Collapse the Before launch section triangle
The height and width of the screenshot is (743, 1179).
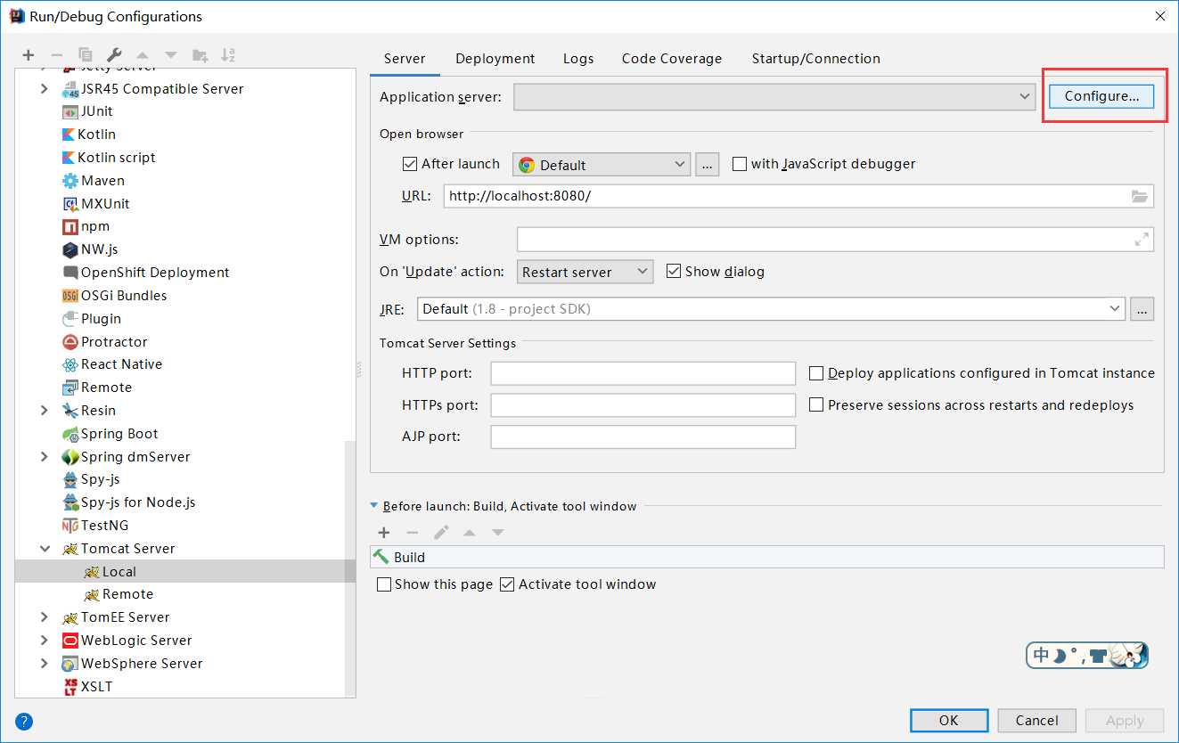[x=374, y=506]
